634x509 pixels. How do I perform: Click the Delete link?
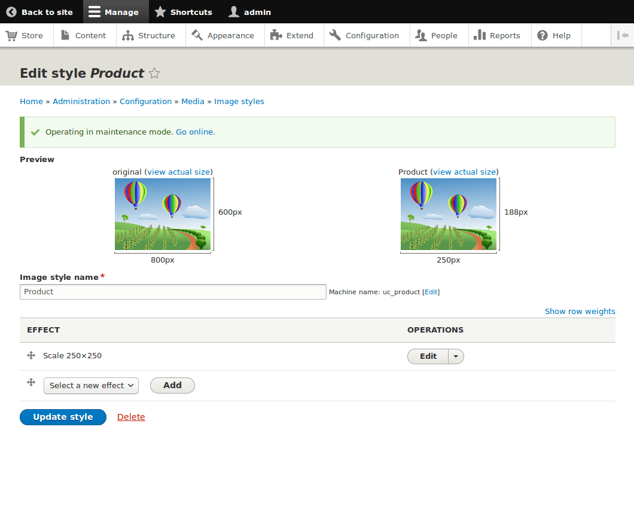[131, 416]
